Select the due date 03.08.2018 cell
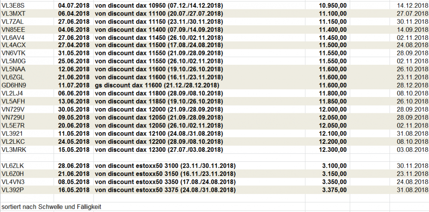This screenshot has width=429, height=212. click(412, 149)
